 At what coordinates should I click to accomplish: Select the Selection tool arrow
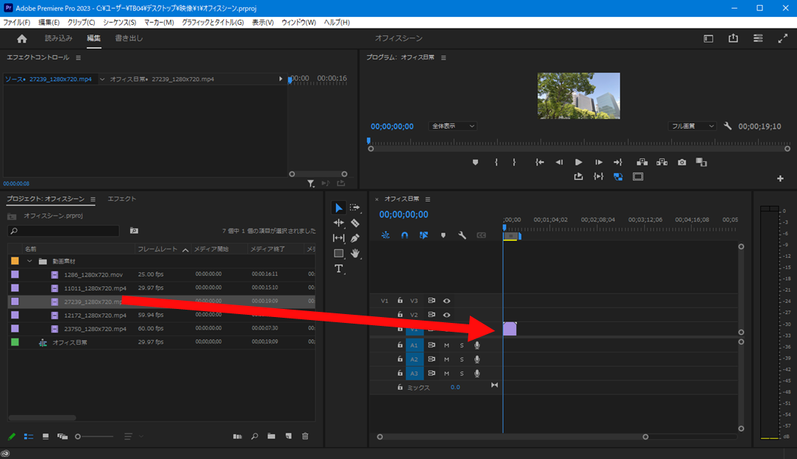[x=338, y=207]
